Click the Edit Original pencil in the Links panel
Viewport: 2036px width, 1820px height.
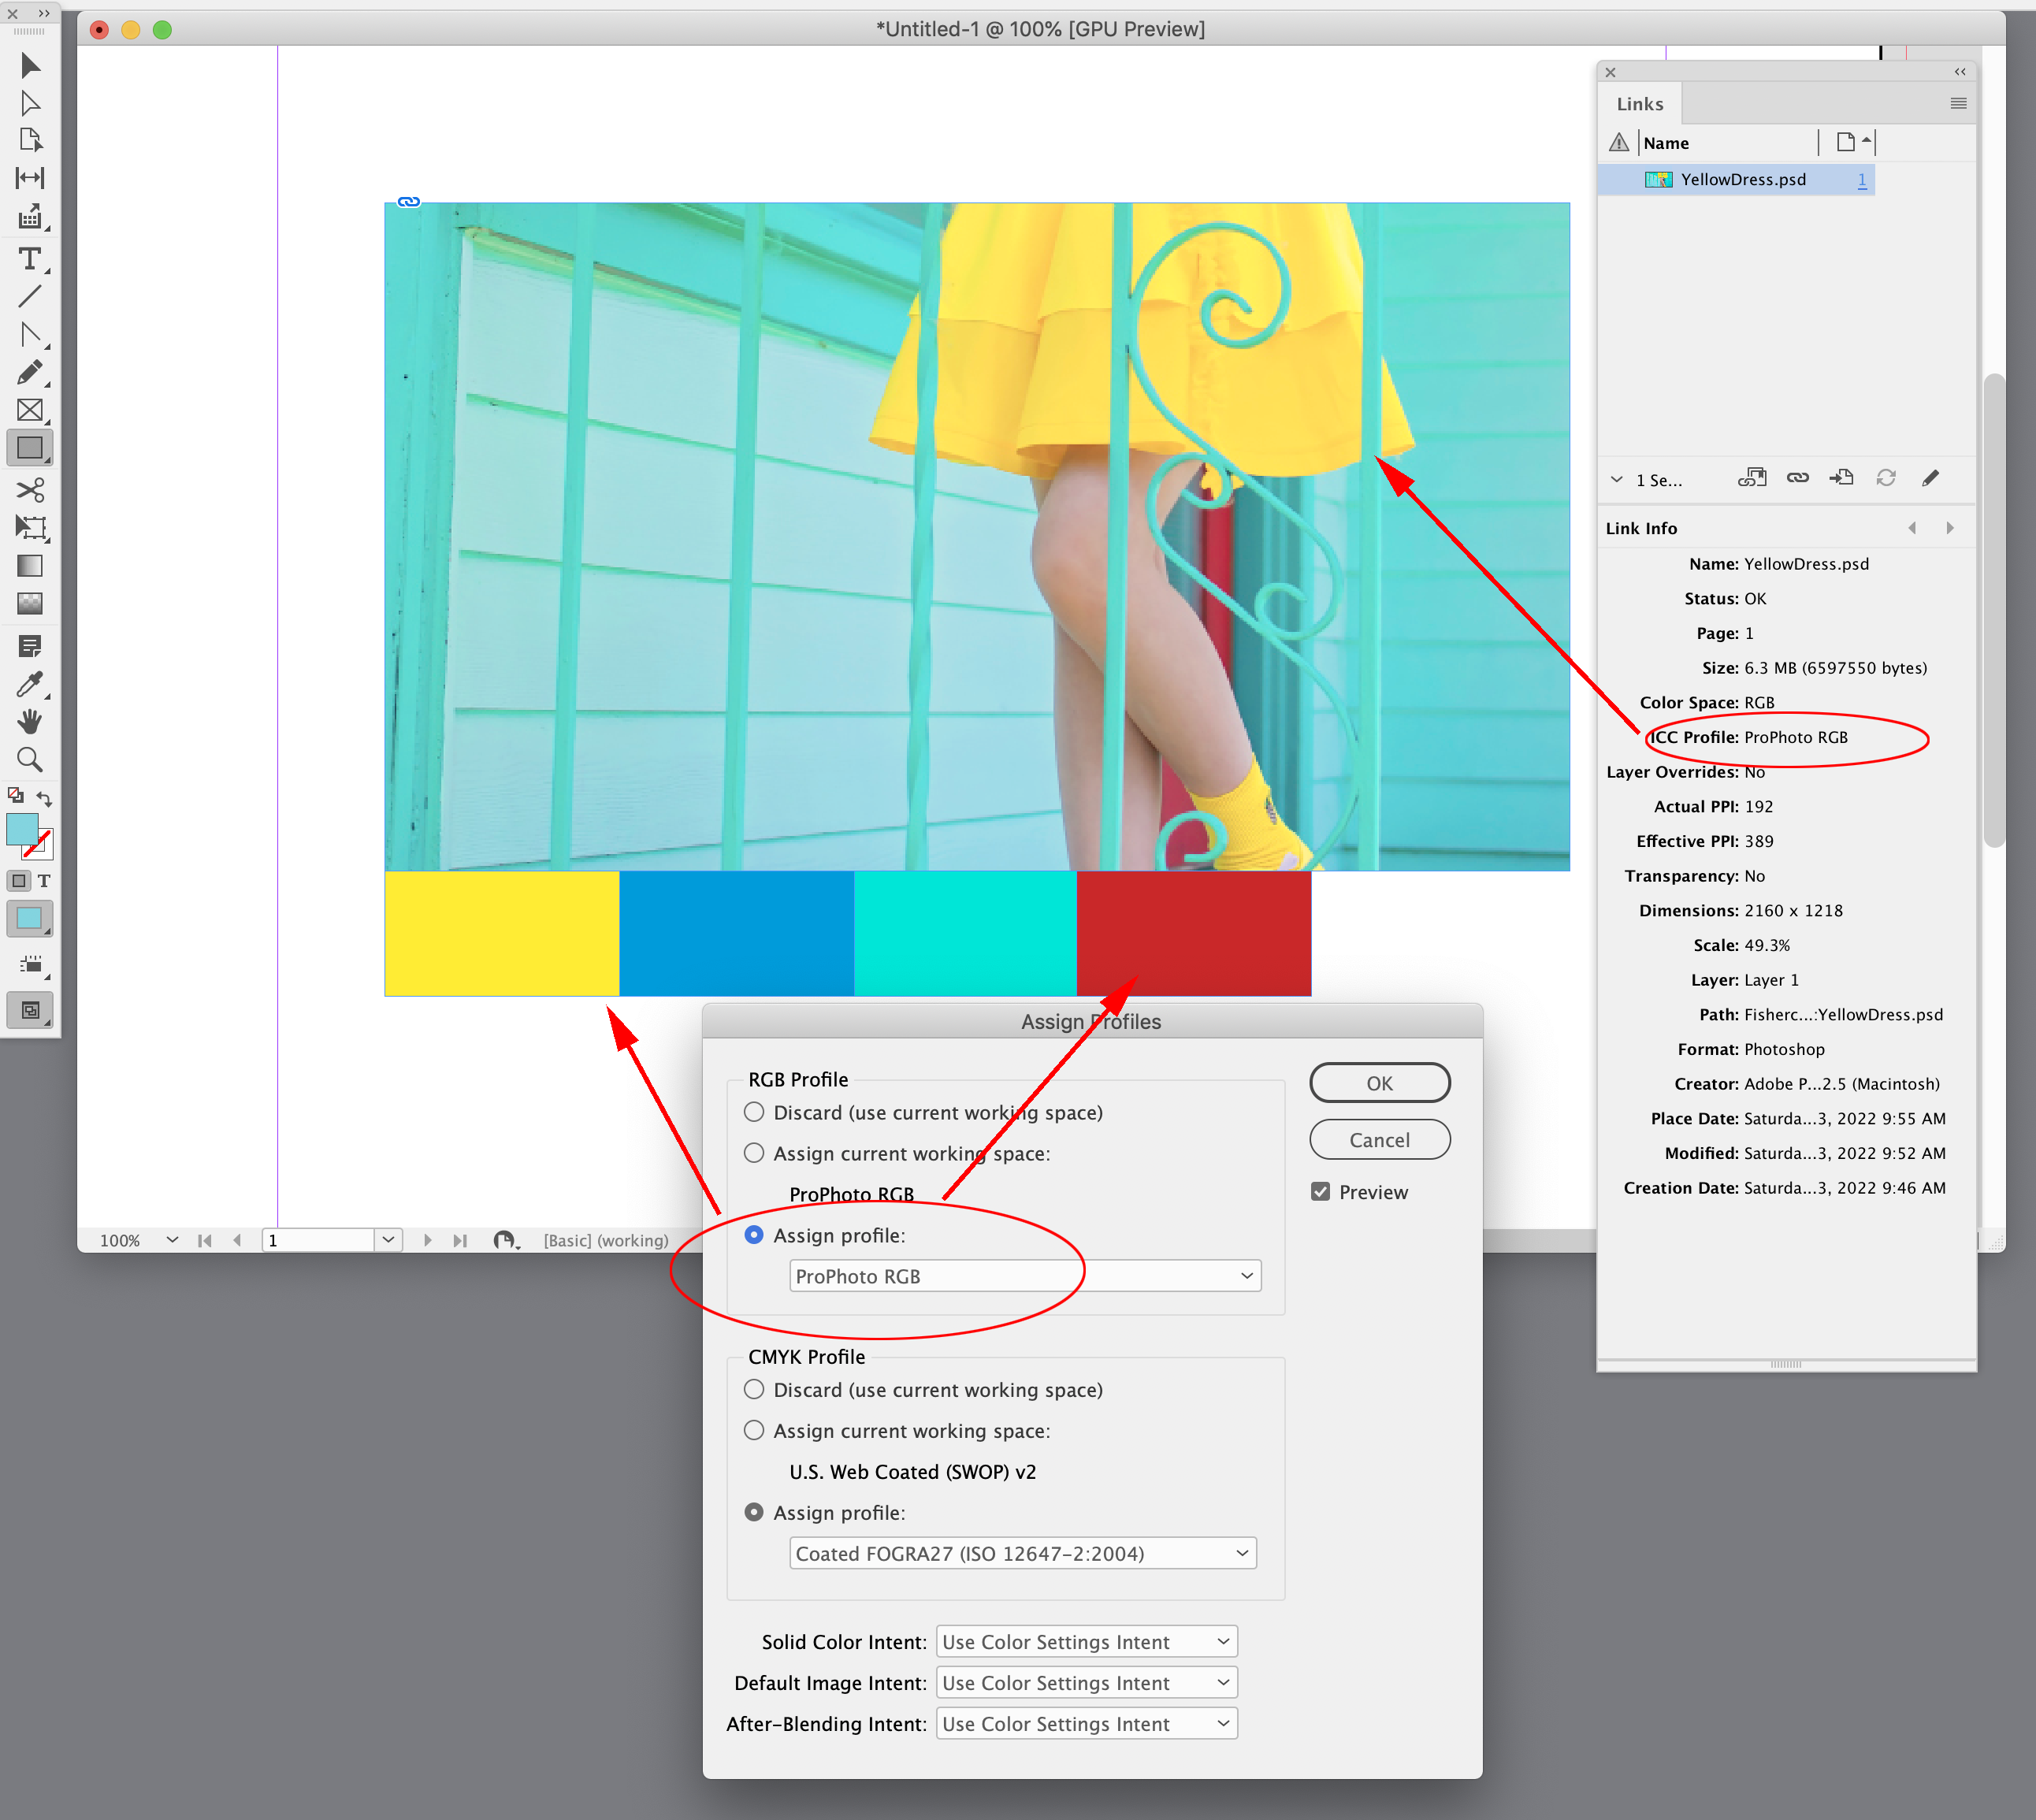coord(1930,478)
